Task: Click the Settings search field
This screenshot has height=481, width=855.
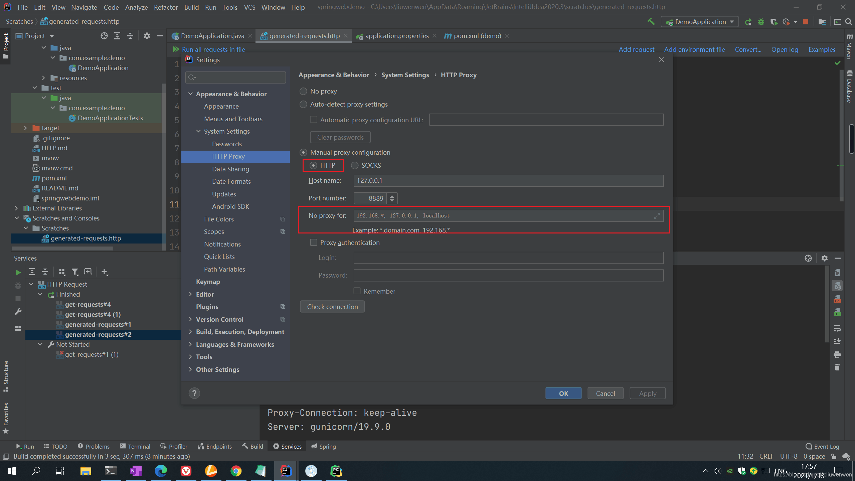Action: point(236,77)
